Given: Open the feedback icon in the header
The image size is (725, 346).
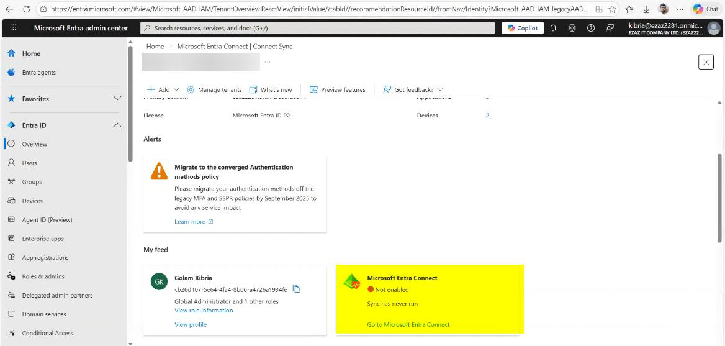Looking at the screenshot, I should tap(610, 28).
